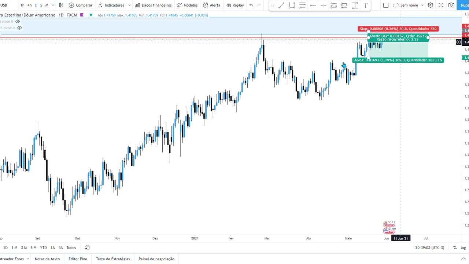Click the crosshair plus on price scale
The width and height of the screenshot is (469, 264).
458,42
